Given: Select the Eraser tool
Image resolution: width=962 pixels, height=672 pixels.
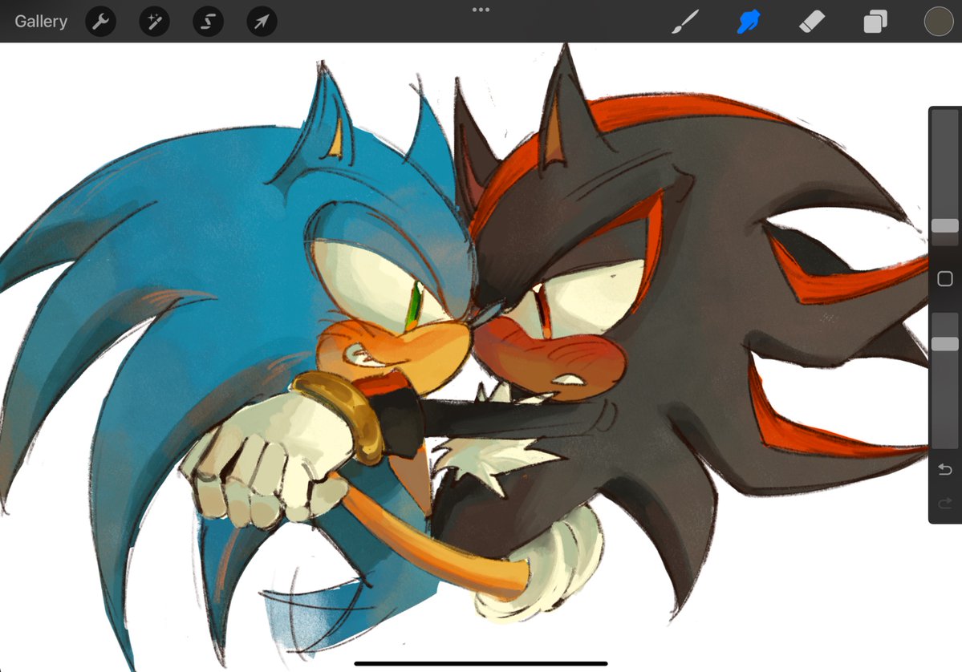Looking at the screenshot, I should pos(812,22).
